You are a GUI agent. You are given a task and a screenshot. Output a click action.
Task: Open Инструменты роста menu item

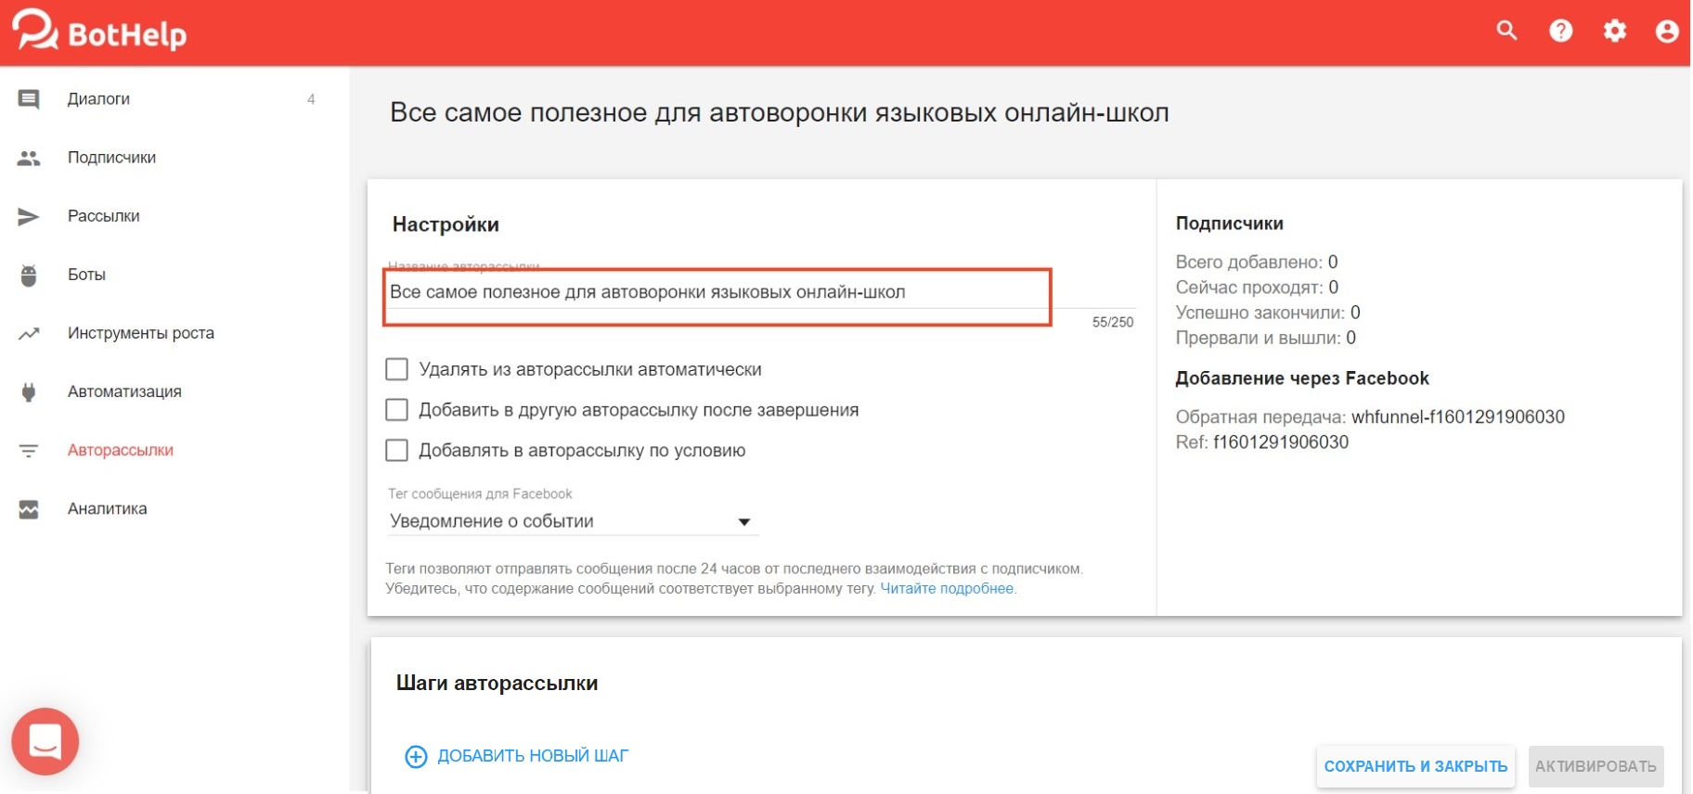pyautogui.click(x=140, y=333)
